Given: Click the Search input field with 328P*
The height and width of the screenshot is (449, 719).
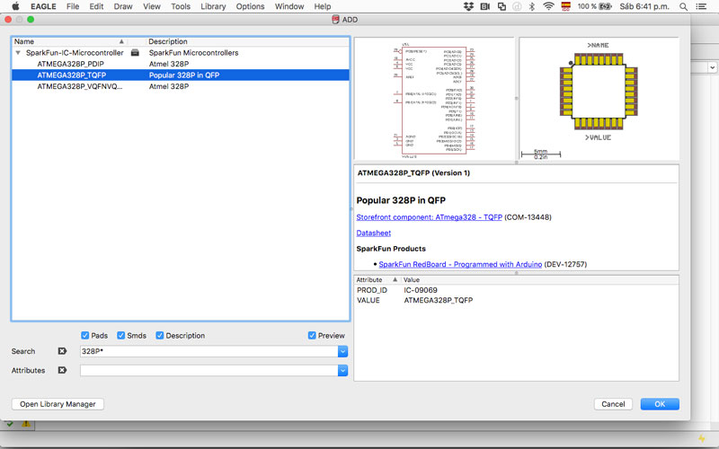Looking at the screenshot, I should (209, 351).
